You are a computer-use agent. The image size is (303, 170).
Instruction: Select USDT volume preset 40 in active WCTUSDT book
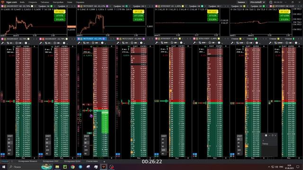[86, 153]
